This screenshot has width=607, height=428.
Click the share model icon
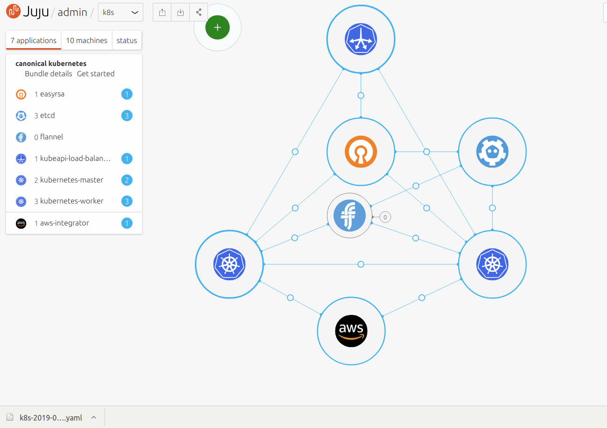[199, 13]
